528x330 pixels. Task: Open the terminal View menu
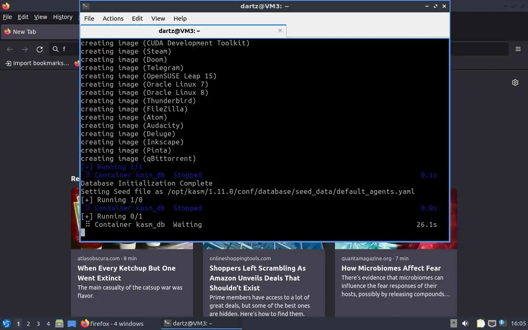click(158, 19)
